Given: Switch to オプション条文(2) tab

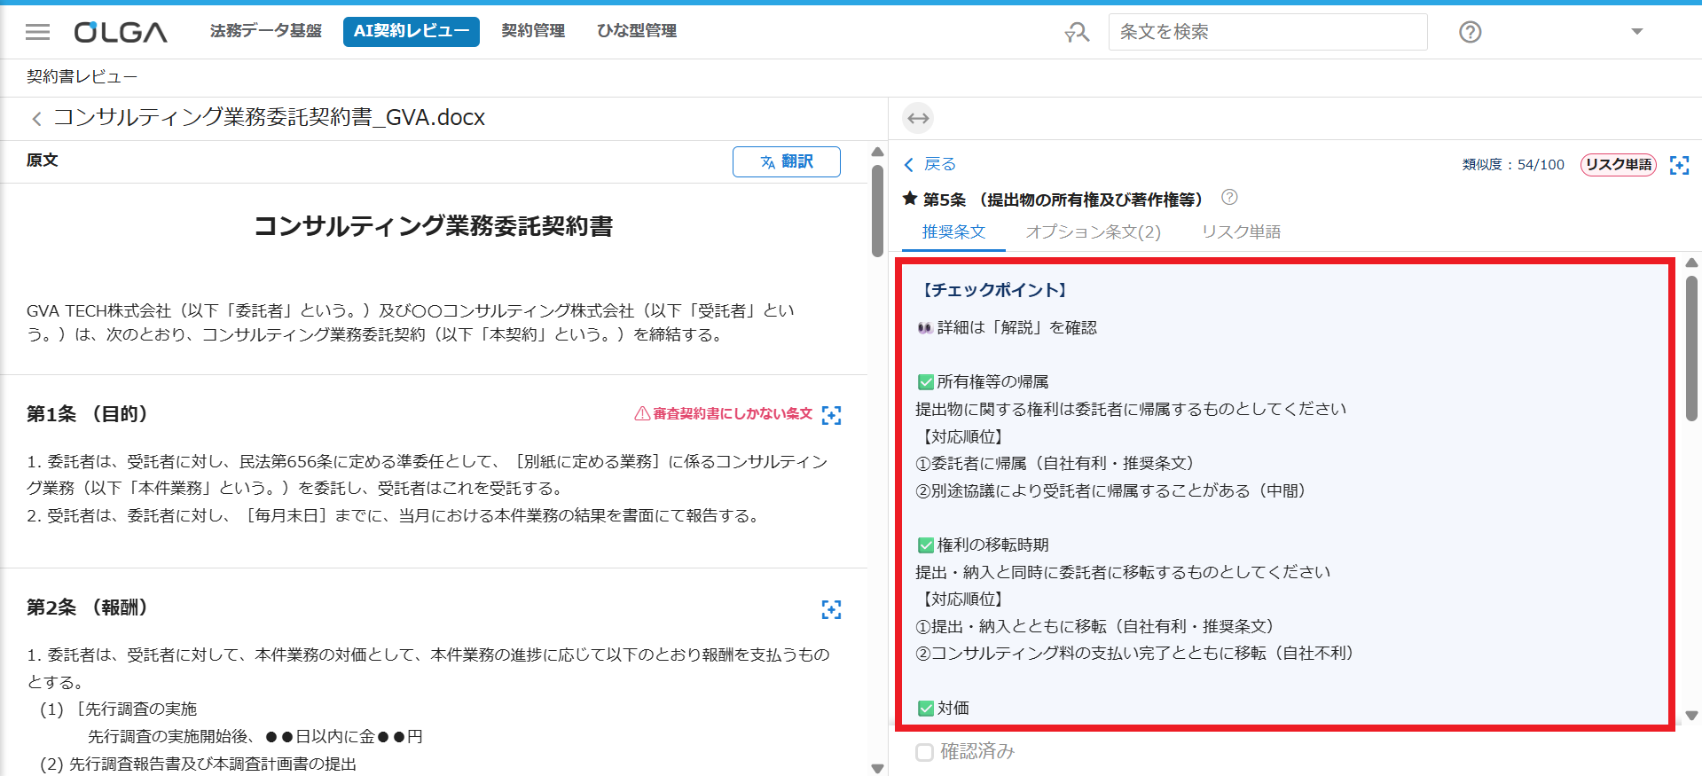Looking at the screenshot, I should point(1093,231).
